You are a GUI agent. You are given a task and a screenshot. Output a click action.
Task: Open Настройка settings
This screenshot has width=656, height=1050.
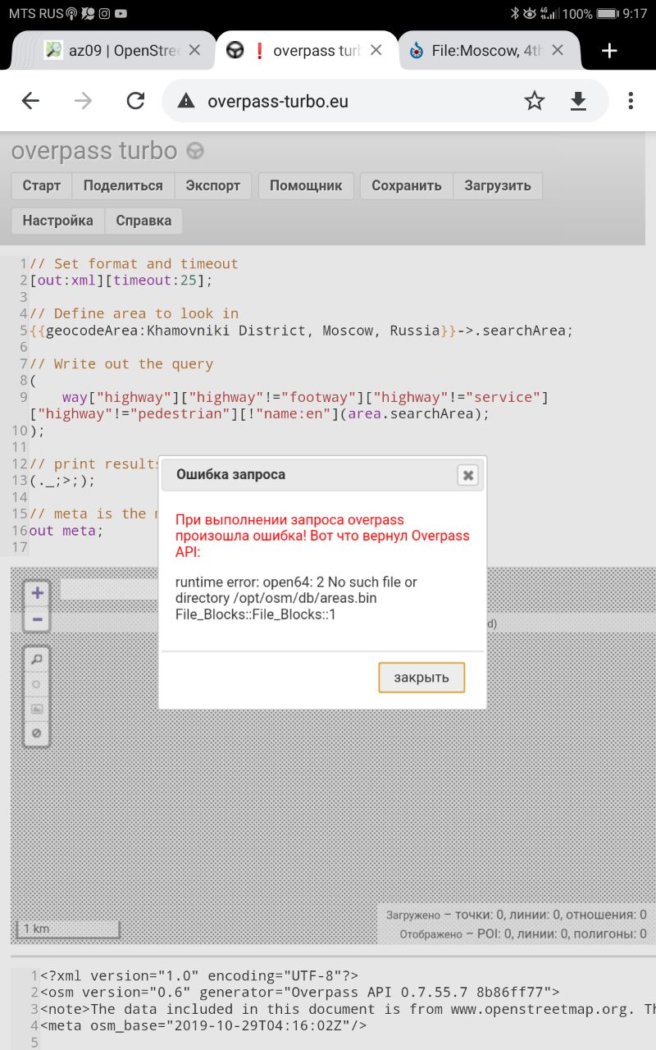(x=57, y=221)
